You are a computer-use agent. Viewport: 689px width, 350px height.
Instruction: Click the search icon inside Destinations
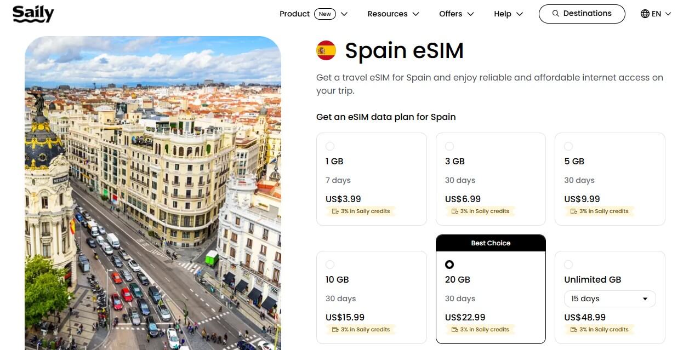pos(556,13)
